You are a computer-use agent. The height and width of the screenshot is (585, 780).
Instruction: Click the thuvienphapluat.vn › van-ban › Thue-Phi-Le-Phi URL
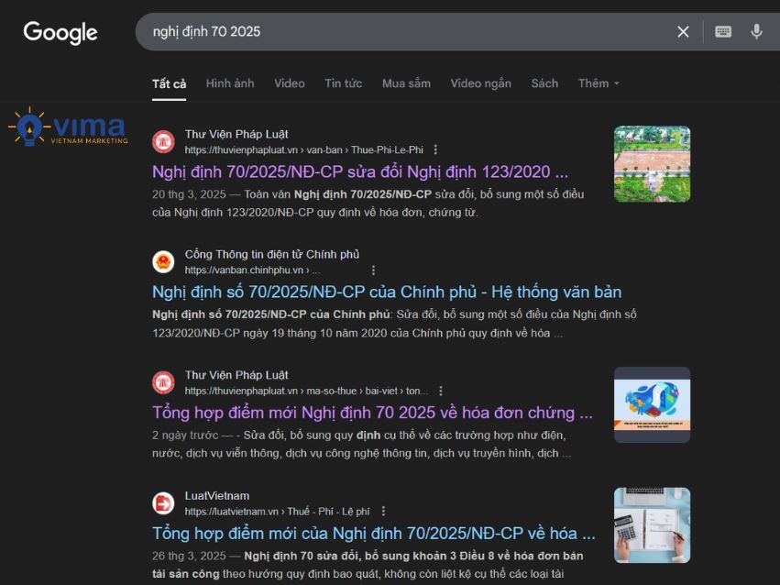click(x=304, y=149)
